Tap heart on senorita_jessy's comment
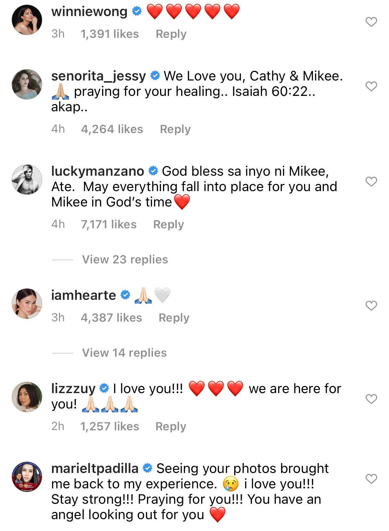 [371, 86]
